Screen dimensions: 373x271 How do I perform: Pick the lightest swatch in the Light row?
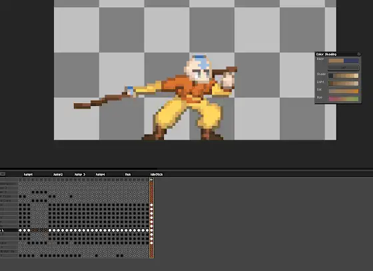(x=356, y=83)
